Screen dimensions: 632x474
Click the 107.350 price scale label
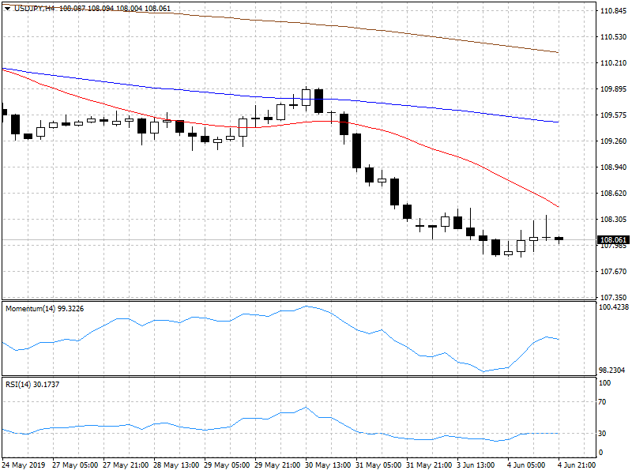(613, 297)
